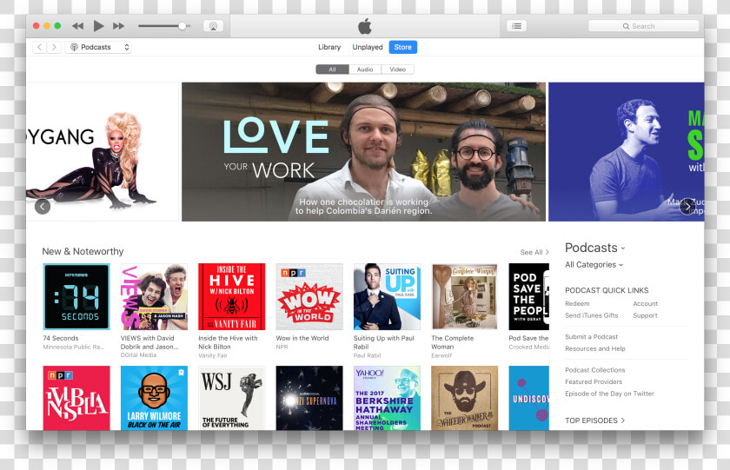The width and height of the screenshot is (730, 470).
Task: Click Submit a Podcast link
Action: [x=591, y=336]
